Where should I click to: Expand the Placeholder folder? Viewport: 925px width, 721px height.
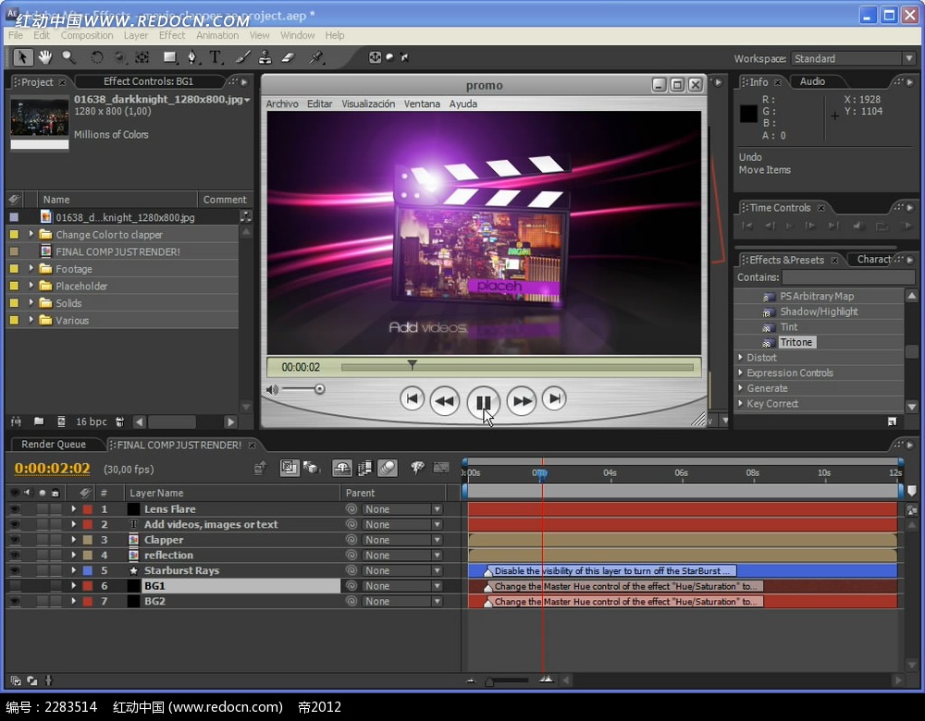tap(31, 286)
